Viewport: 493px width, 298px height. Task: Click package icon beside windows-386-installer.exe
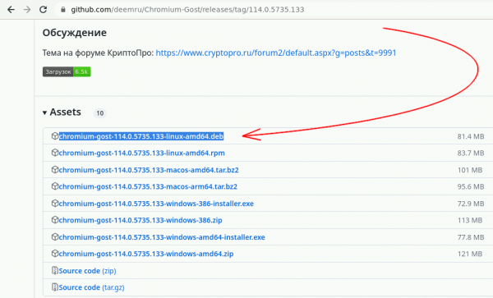click(55, 203)
